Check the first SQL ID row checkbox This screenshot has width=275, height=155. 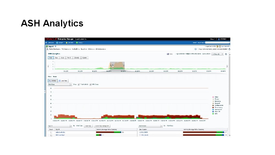point(51,132)
